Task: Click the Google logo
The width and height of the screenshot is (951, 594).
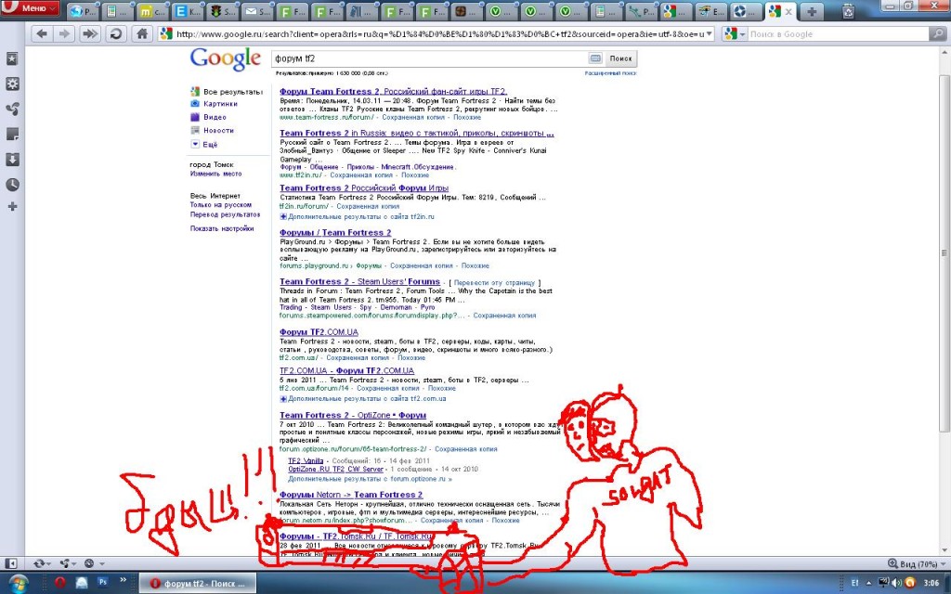Action: pyautogui.click(x=226, y=59)
